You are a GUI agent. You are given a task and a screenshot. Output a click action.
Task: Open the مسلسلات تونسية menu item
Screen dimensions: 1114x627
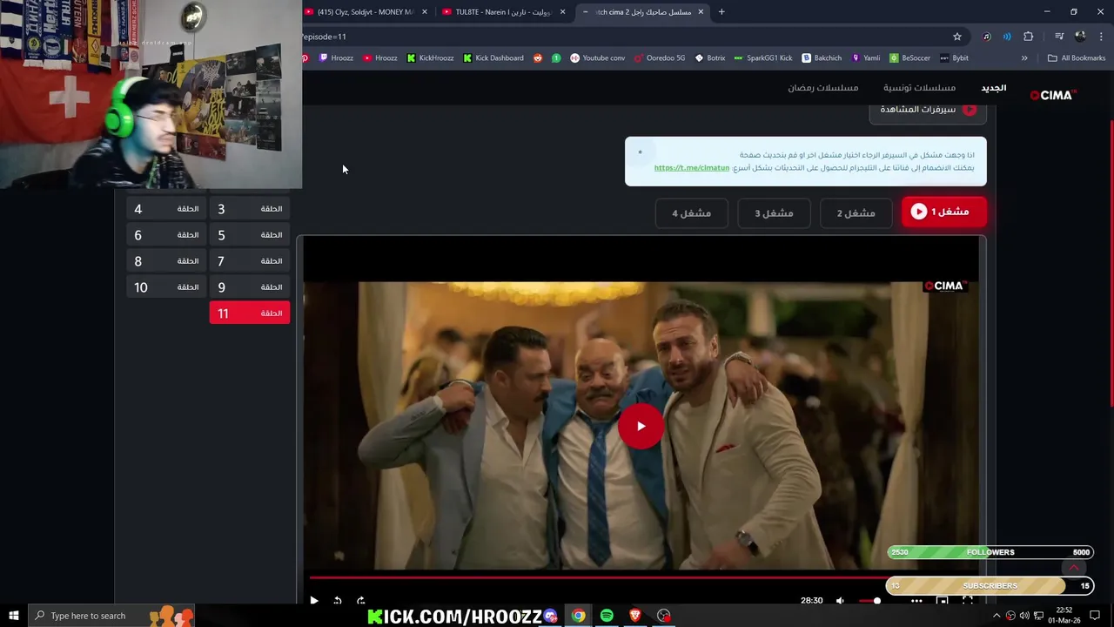[919, 88]
